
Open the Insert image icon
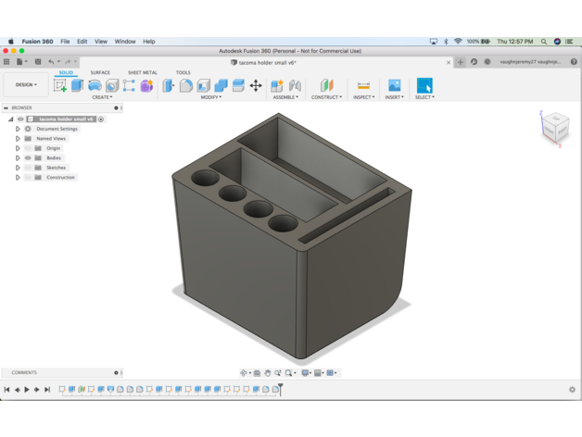tap(394, 85)
